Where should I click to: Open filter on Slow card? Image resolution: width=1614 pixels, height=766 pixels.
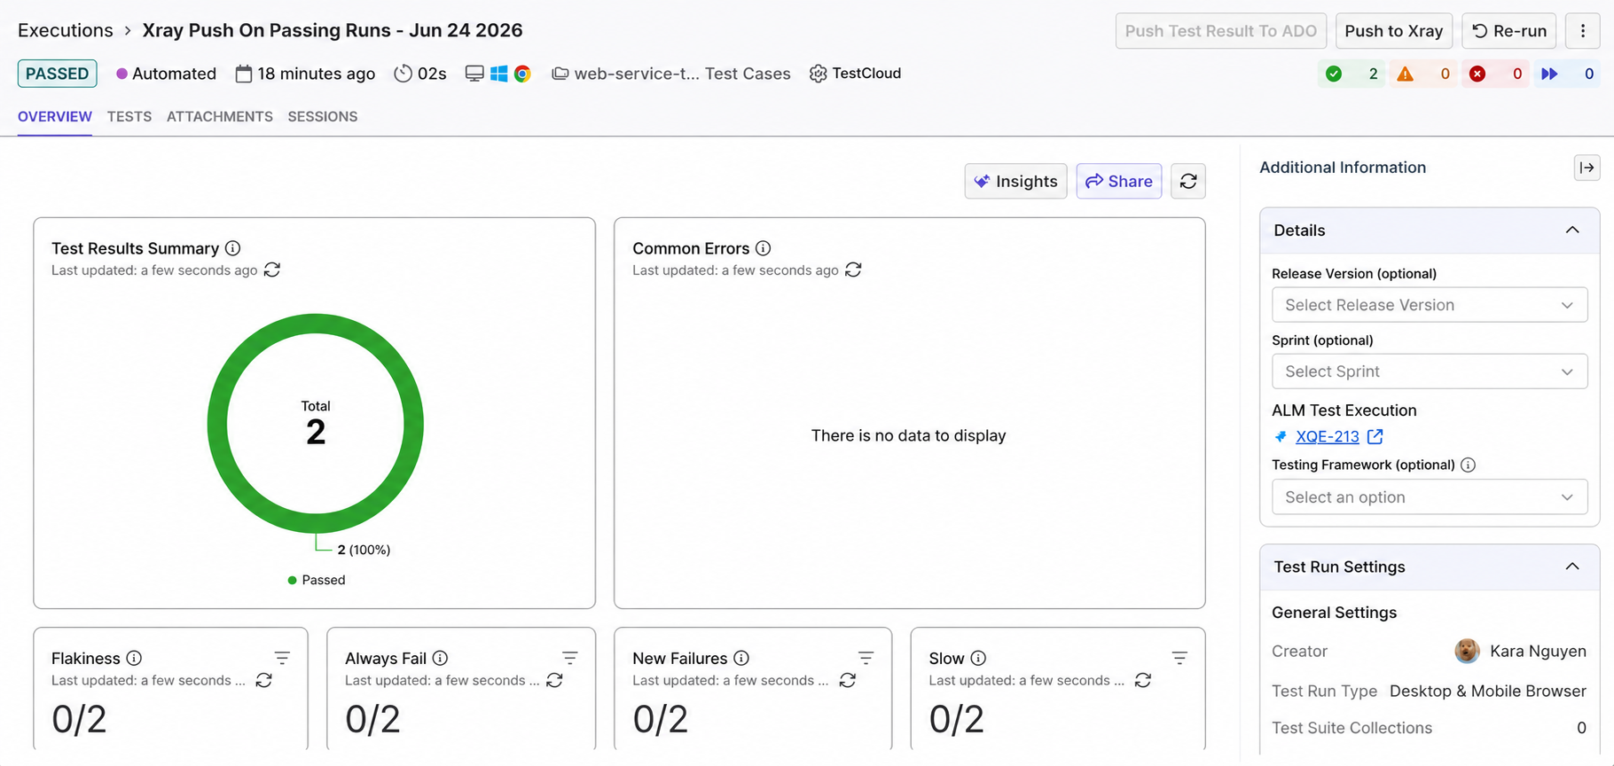pos(1179,658)
